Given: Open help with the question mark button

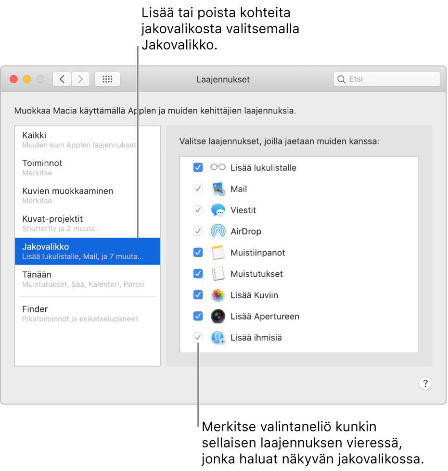Looking at the screenshot, I should pos(425,383).
